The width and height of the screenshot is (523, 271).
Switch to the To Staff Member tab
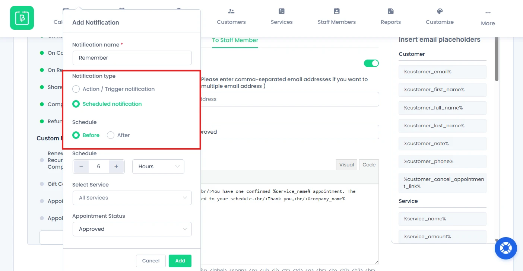[235, 40]
